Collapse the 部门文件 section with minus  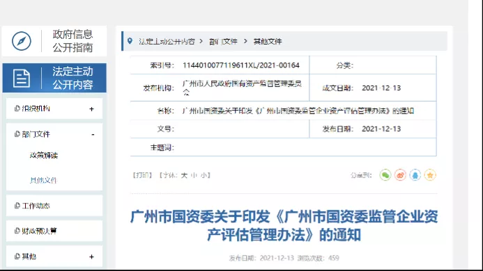click(x=93, y=135)
